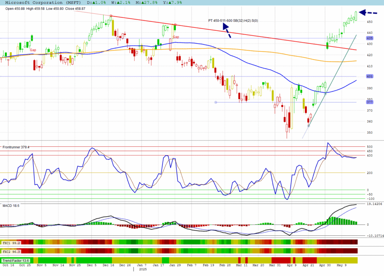Click the -50 level on Frontrunner axis
The height and width of the screenshot is (276, 384).
pyautogui.click(x=369, y=194)
